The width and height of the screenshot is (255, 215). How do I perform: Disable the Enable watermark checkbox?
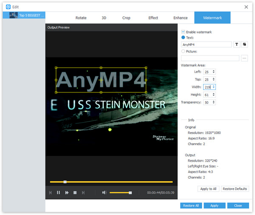pyautogui.click(x=183, y=32)
